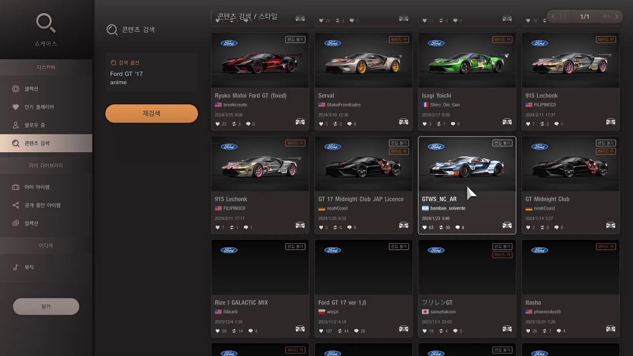Screen dimensions: 633x356
Task: Select 콘텐츠 검색 in the sidebar
Action: [46, 143]
